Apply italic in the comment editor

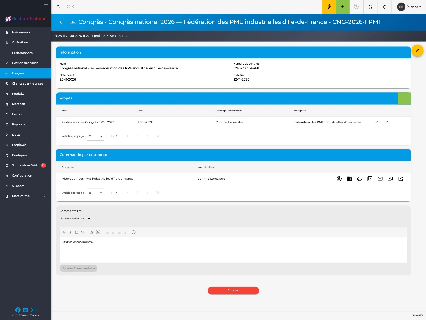[x=71, y=232]
